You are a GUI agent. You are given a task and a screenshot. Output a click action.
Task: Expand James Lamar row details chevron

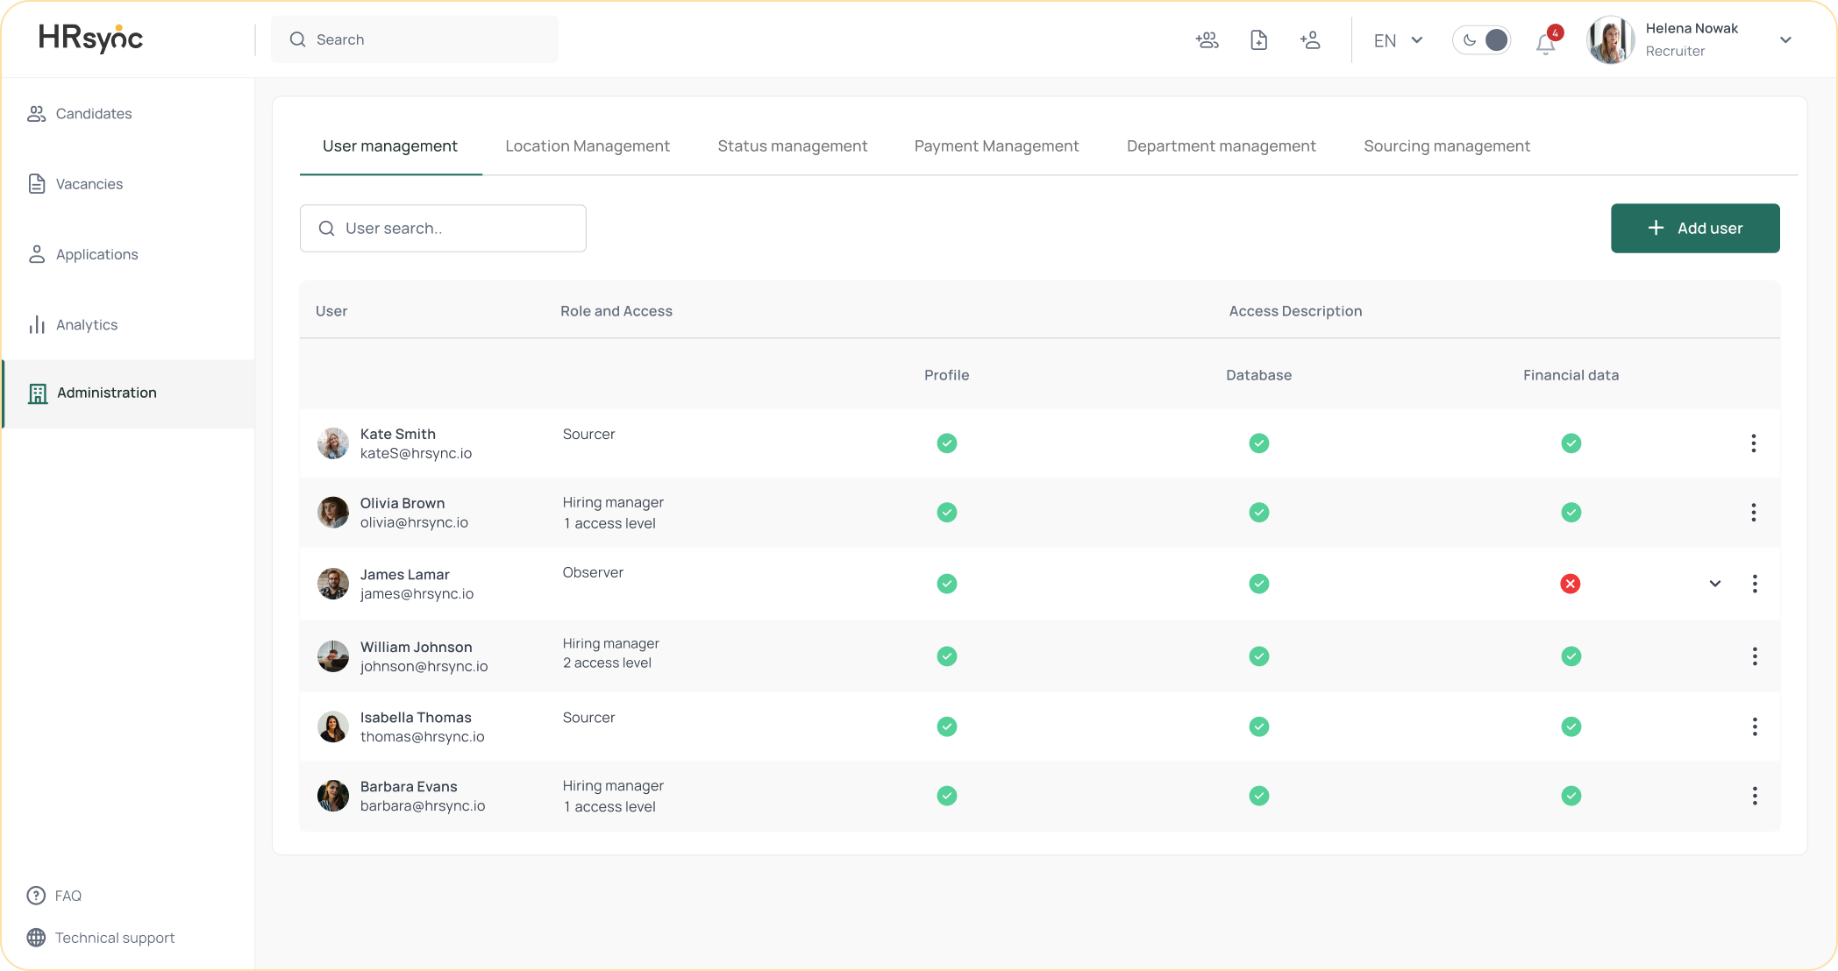[1715, 584]
